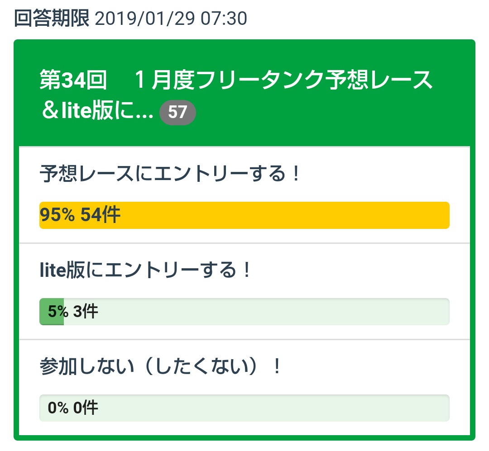Click the 95% 54件 vote count text
The image size is (489, 451).
[80, 215]
